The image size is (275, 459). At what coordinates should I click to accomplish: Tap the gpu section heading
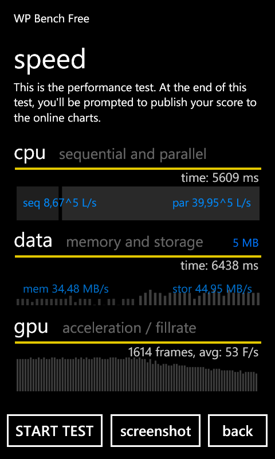pos(31,328)
